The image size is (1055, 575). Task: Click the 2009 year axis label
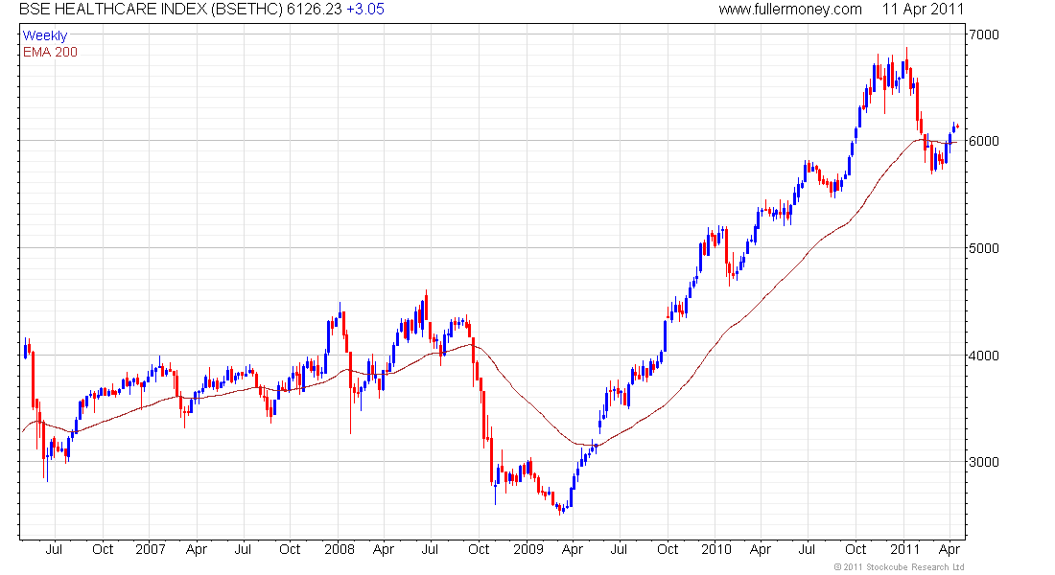click(x=528, y=549)
